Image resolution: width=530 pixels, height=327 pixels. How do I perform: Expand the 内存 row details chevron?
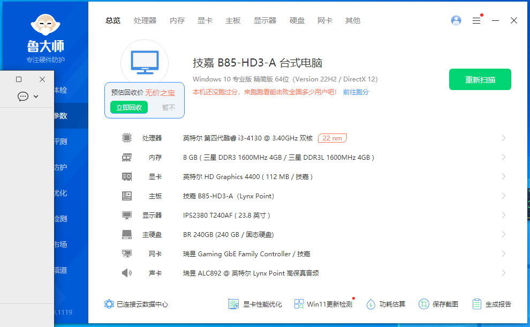click(x=503, y=157)
